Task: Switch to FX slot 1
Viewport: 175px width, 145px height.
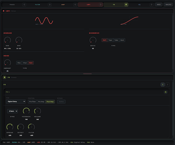Action: [x=162, y=85]
